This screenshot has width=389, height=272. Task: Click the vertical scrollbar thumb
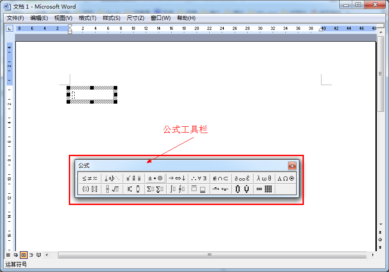point(380,74)
